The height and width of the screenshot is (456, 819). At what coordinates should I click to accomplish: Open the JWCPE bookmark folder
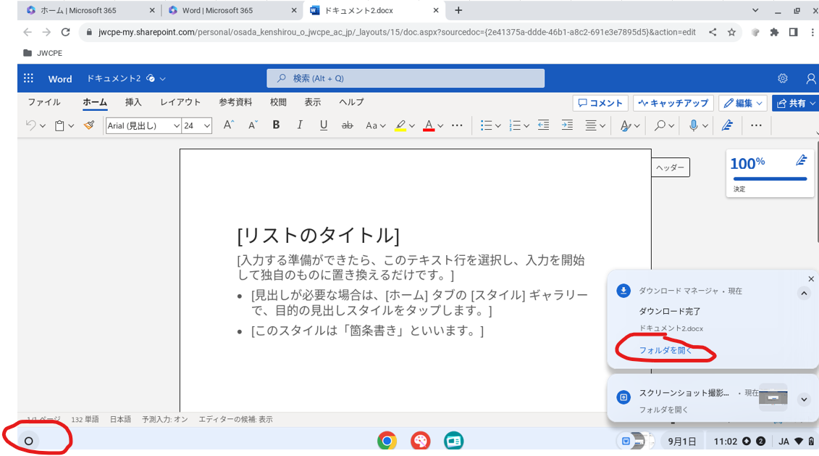tap(43, 53)
